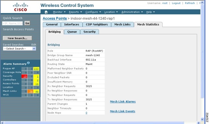The height and width of the screenshot is (124, 209).
Task: Open the Monitor menu
Action: click(59, 12)
